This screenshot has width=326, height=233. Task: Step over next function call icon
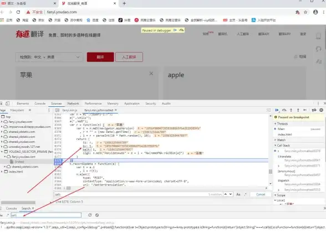[284, 110]
